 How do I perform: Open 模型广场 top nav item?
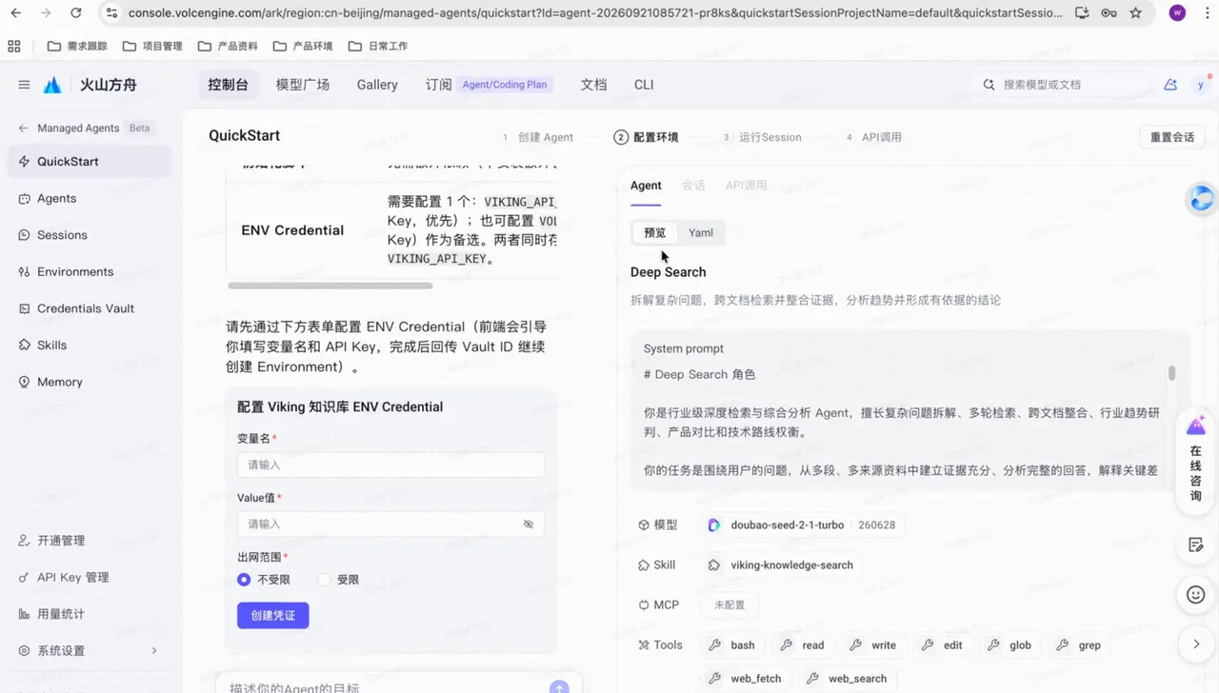point(303,85)
